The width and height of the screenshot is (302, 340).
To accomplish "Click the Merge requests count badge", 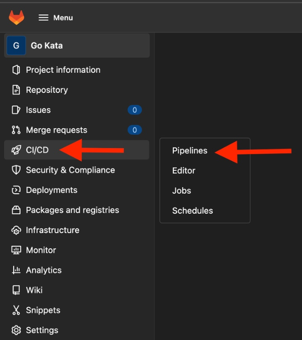I will (x=134, y=130).
